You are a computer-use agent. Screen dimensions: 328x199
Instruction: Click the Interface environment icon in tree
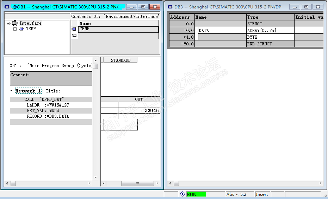[x=15, y=23]
